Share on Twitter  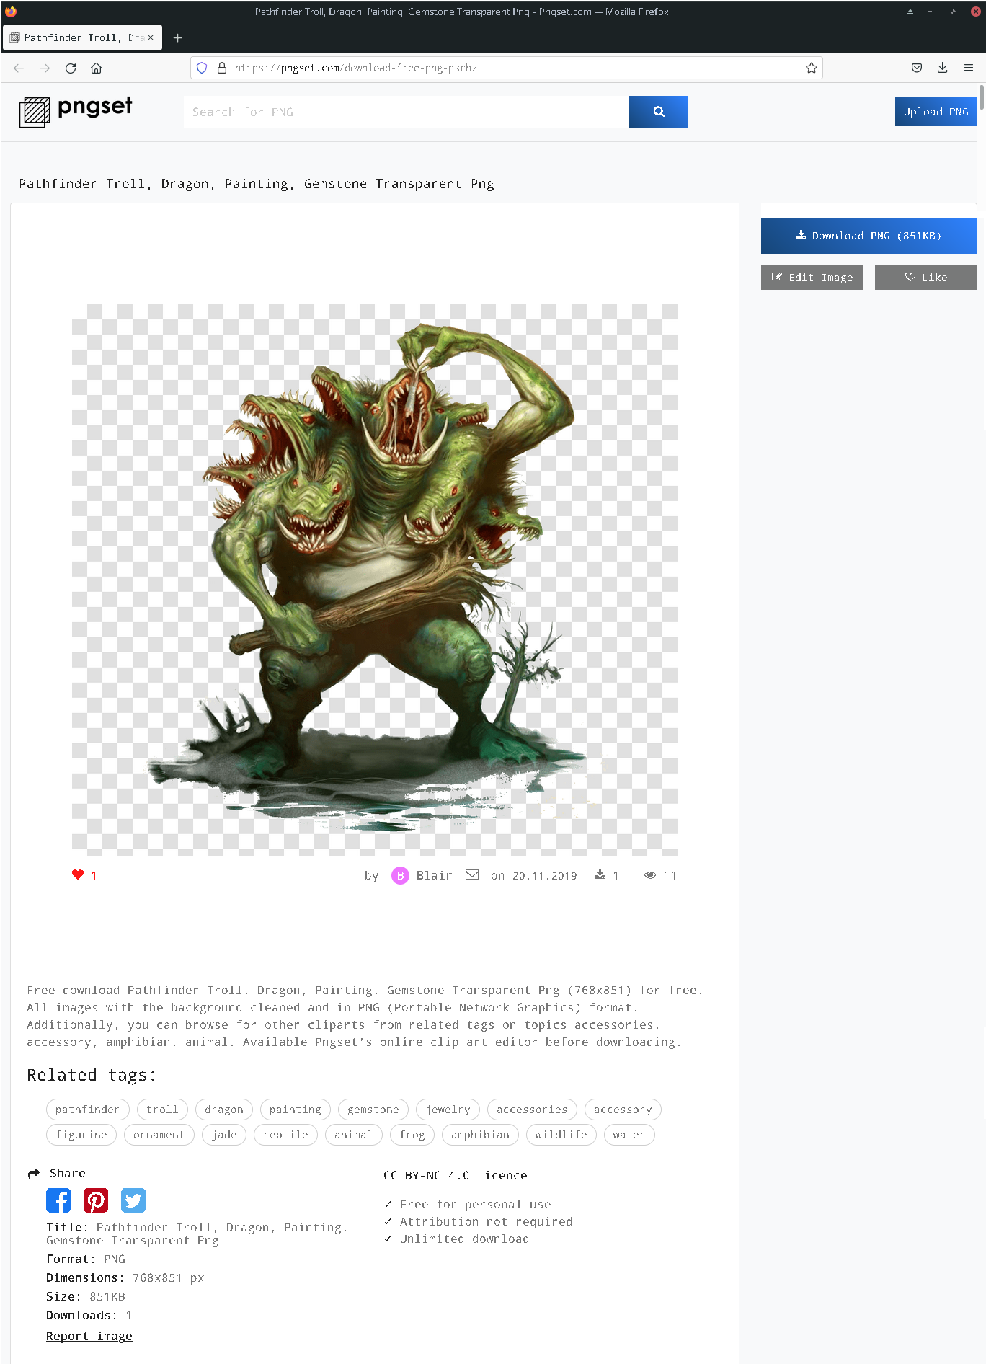pyautogui.click(x=133, y=1200)
